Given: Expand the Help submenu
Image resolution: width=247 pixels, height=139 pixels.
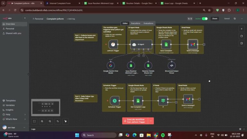Looking at the screenshot, I should coord(25,115).
